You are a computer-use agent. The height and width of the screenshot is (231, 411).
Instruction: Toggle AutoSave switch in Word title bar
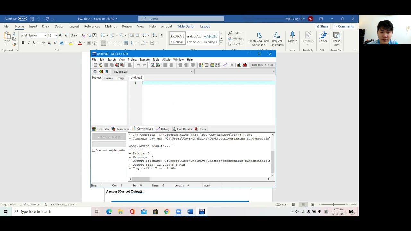click(22, 19)
